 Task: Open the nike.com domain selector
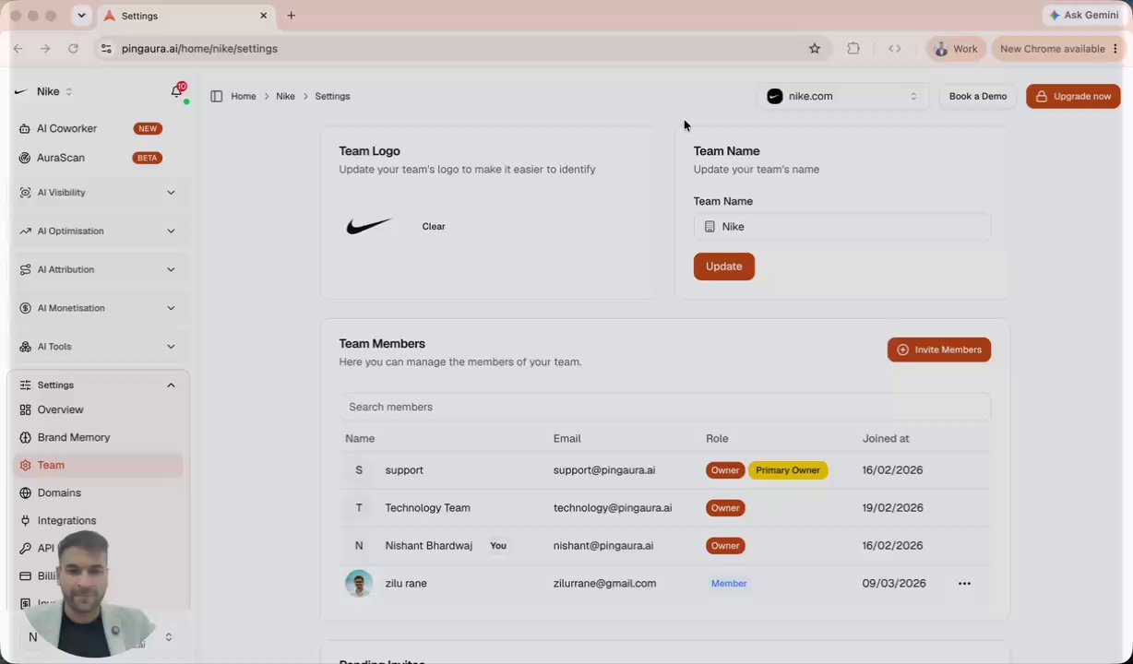click(x=841, y=96)
